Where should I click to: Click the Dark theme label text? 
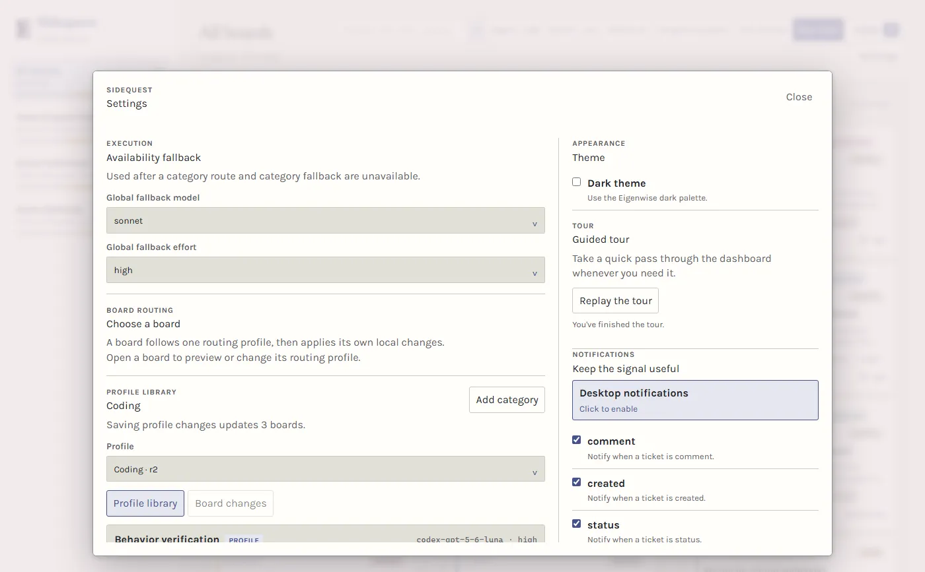[616, 183]
